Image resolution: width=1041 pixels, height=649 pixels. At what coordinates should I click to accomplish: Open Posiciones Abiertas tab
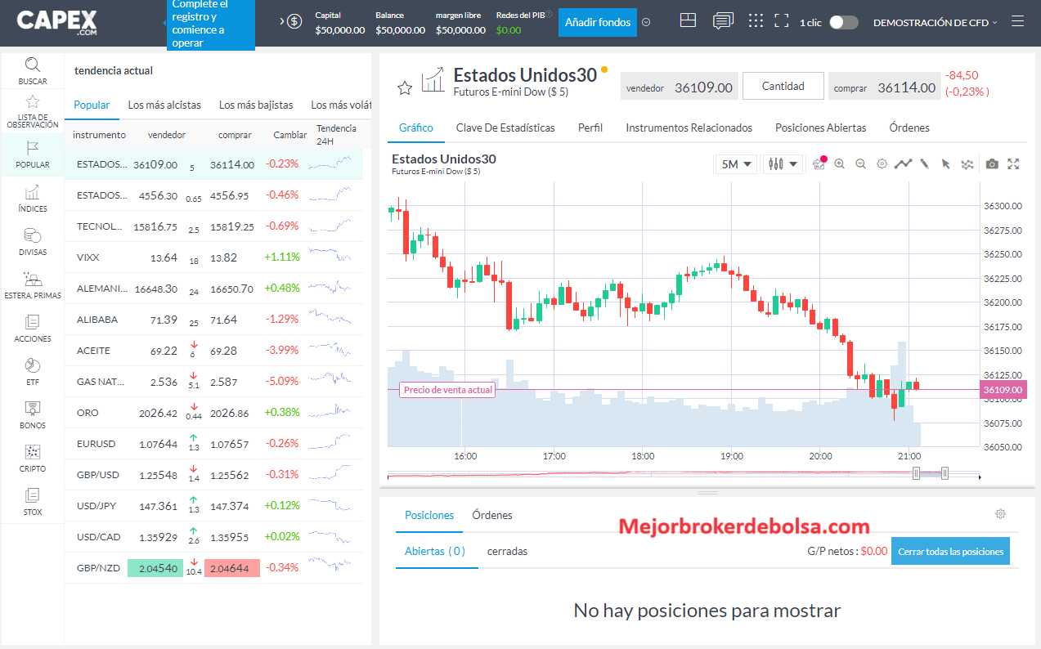coord(821,128)
